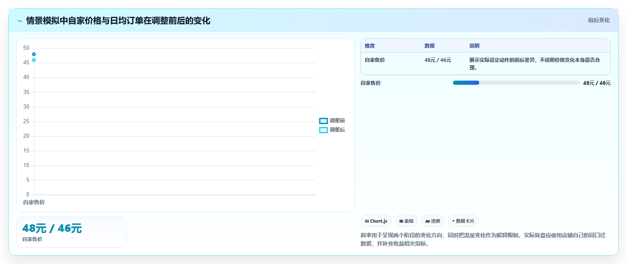Viewport: 627px width, 264px height.
Task: Click the Chart.js chip icon
Action: point(367,221)
